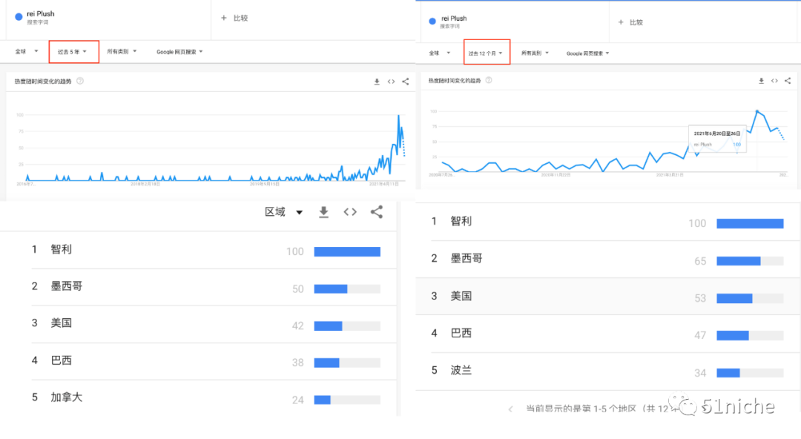801x439 pixels.
Task: Open embed code for the left trends chart
Action: (x=391, y=82)
